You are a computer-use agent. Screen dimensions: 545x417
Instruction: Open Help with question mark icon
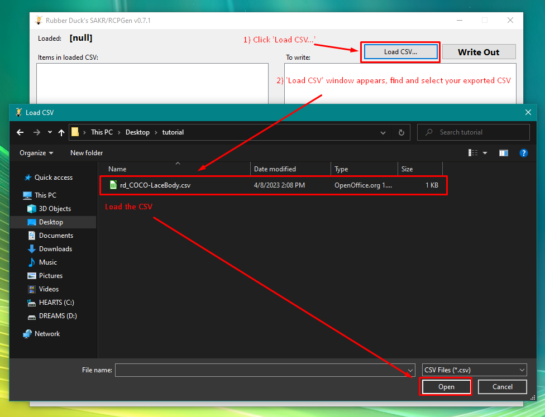pyautogui.click(x=523, y=153)
